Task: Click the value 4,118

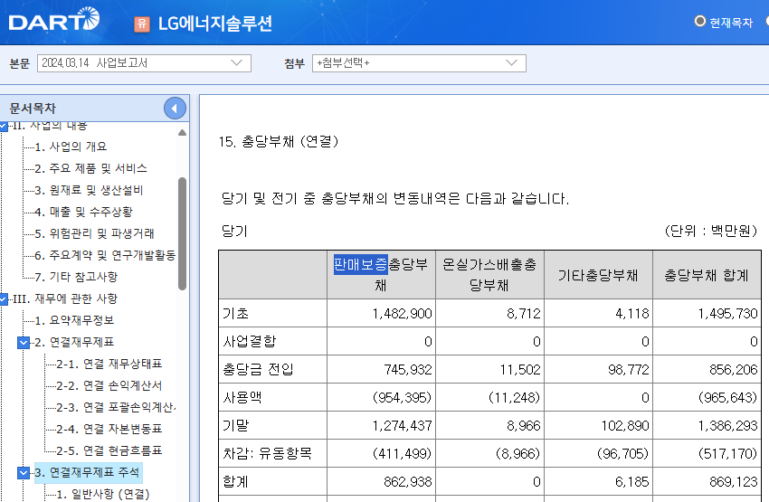Action: point(632,314)
